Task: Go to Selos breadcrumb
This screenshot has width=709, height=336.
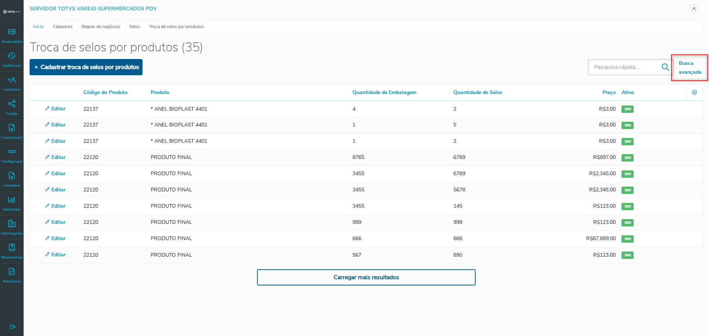Action: click(x=134, y=27)
